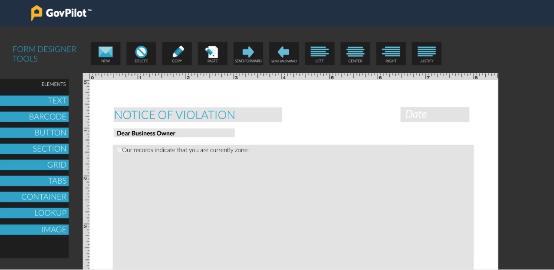Add a LOOKUP element
Image resolution: width=554 pixels, height=270 pixels.
[34, 213]
